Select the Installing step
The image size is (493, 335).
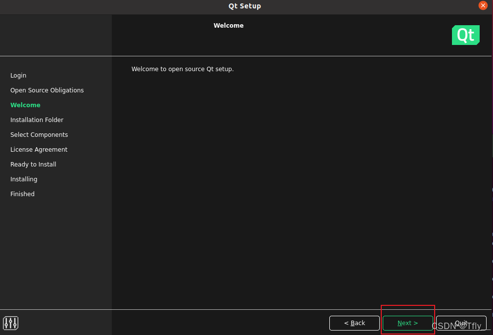[x=24, y=179]
